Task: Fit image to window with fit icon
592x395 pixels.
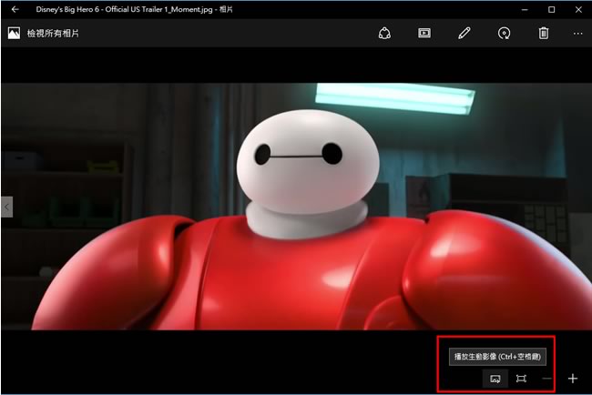Action: tap(521, 379)
